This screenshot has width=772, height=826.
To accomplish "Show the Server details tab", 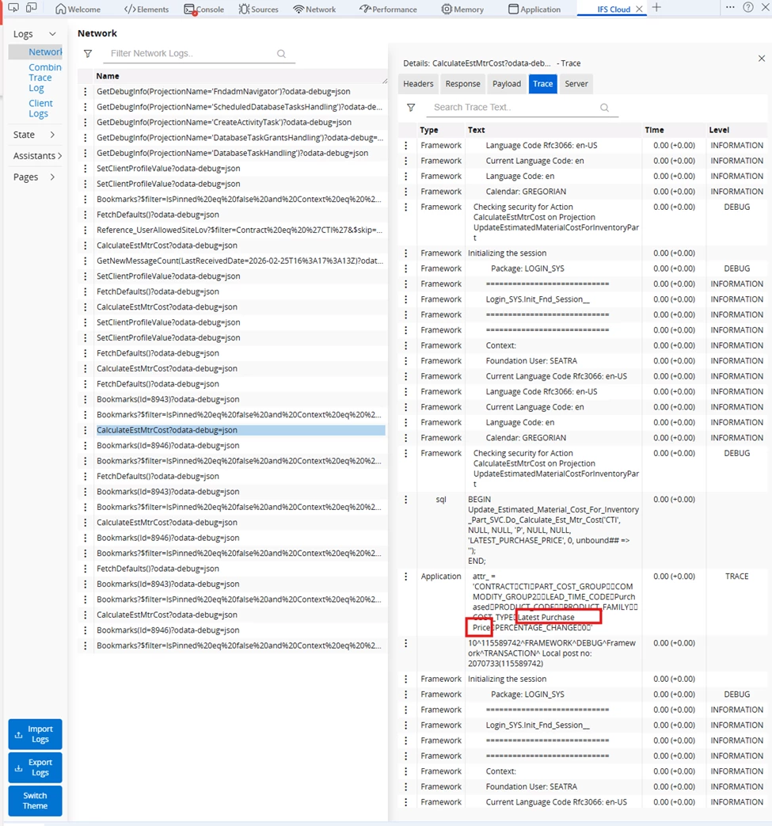I will point(576,84).
